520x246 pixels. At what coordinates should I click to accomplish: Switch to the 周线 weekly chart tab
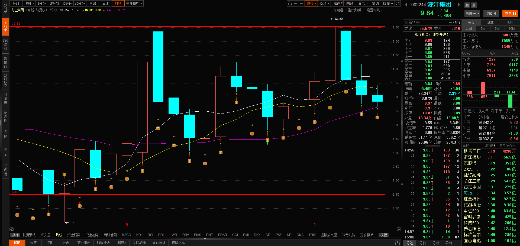(105, 4)
